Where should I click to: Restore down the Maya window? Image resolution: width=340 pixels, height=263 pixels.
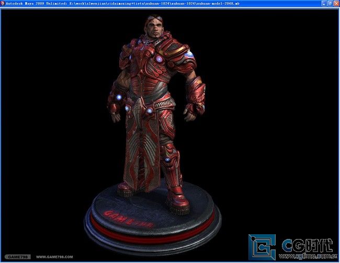coord(330,3)
